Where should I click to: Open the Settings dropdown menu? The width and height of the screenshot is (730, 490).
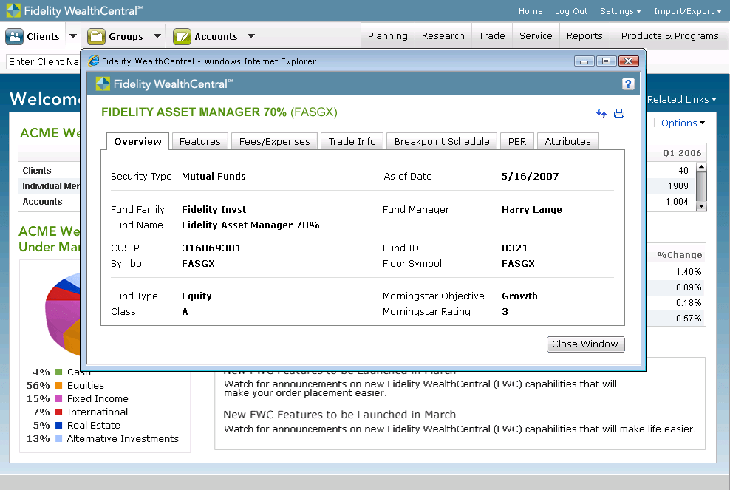coord(621,11)
